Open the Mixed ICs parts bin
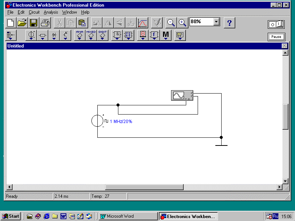 click(x=91, y=35)
